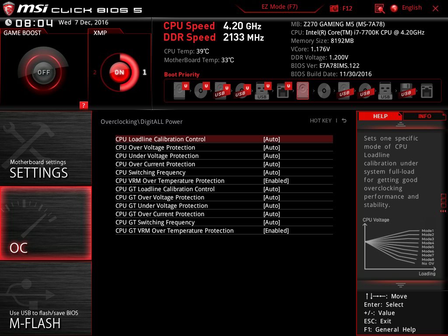Open the BIOS search magnifier icon
Viewport: 448px width, 336px height.
pyautogui.click(x=379, y=9)
